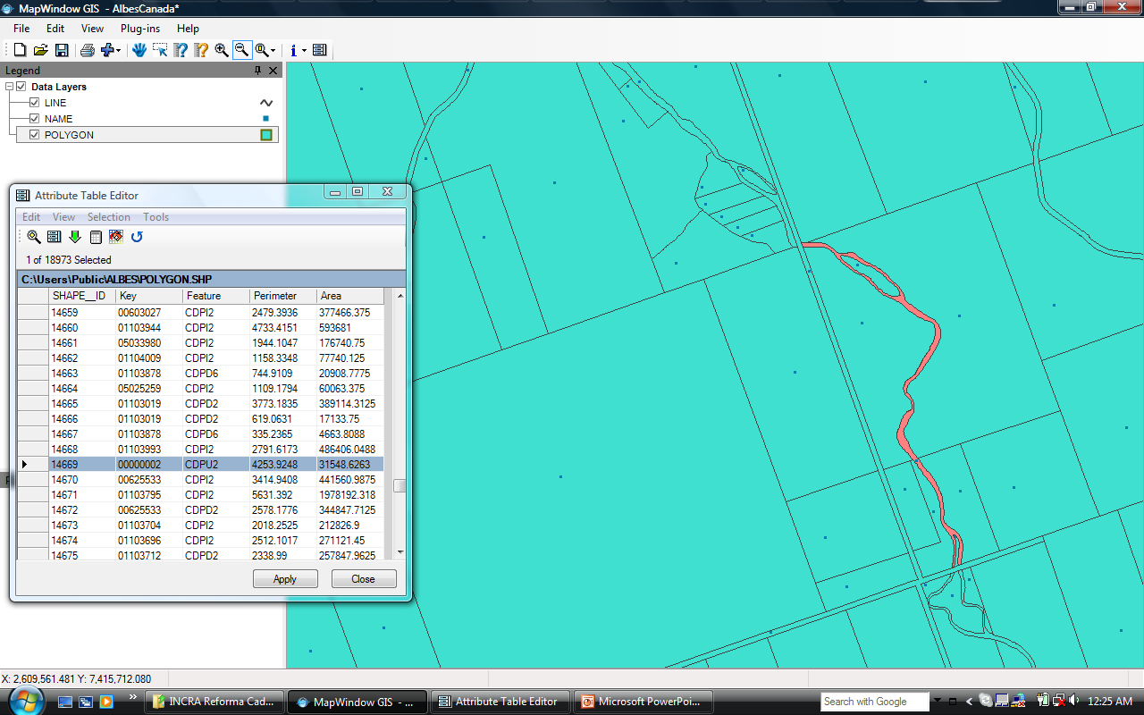Click the table list icon in Attribute Table Editor
Viewport: 1144px width, 715px height.
(54, 237)
